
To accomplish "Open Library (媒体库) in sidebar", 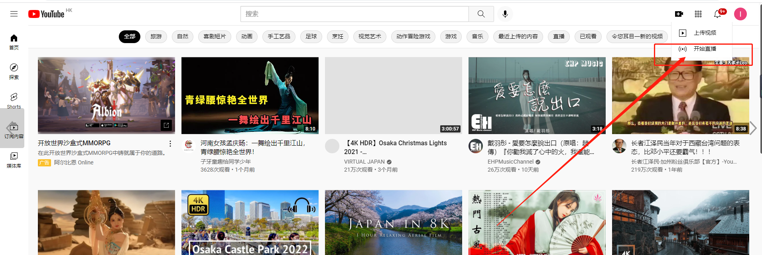I will pyautogui.click(x=14, y=160).
